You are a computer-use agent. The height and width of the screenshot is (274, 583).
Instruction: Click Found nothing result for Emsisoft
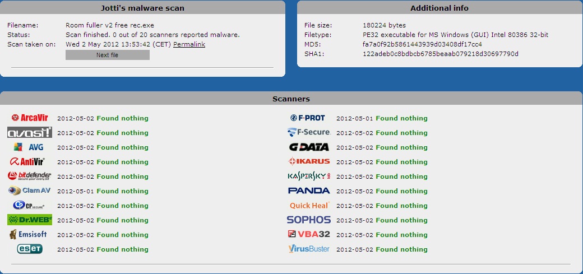pyautogui.click(x=122, y=235)
